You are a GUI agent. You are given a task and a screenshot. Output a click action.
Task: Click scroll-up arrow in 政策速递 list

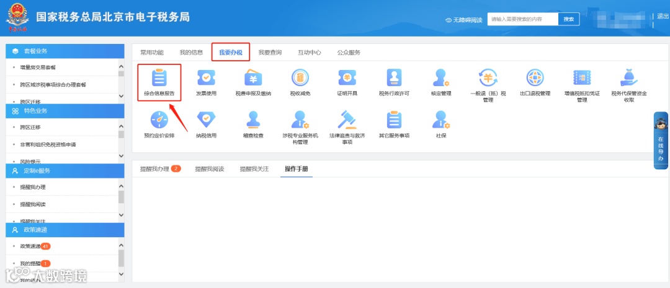click(x=121, y=245)
